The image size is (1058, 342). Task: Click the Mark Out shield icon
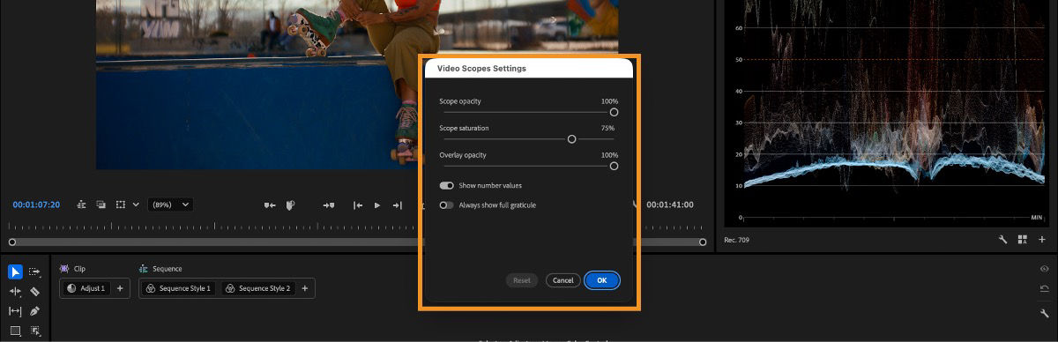tap(290, 205)
